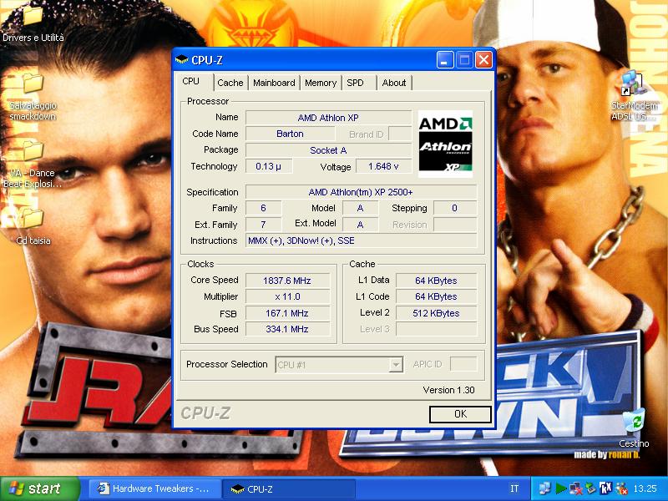The image size is (668, 501).
Task: Select the Cd taisia folder
Action: [x=33, y=227]
